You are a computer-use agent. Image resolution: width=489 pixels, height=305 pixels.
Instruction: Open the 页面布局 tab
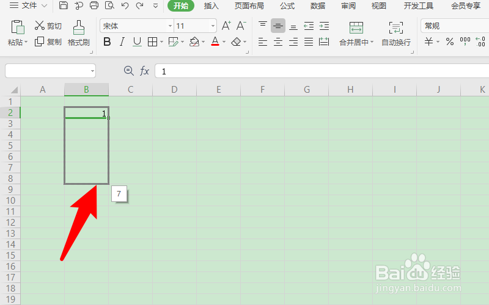249,5
